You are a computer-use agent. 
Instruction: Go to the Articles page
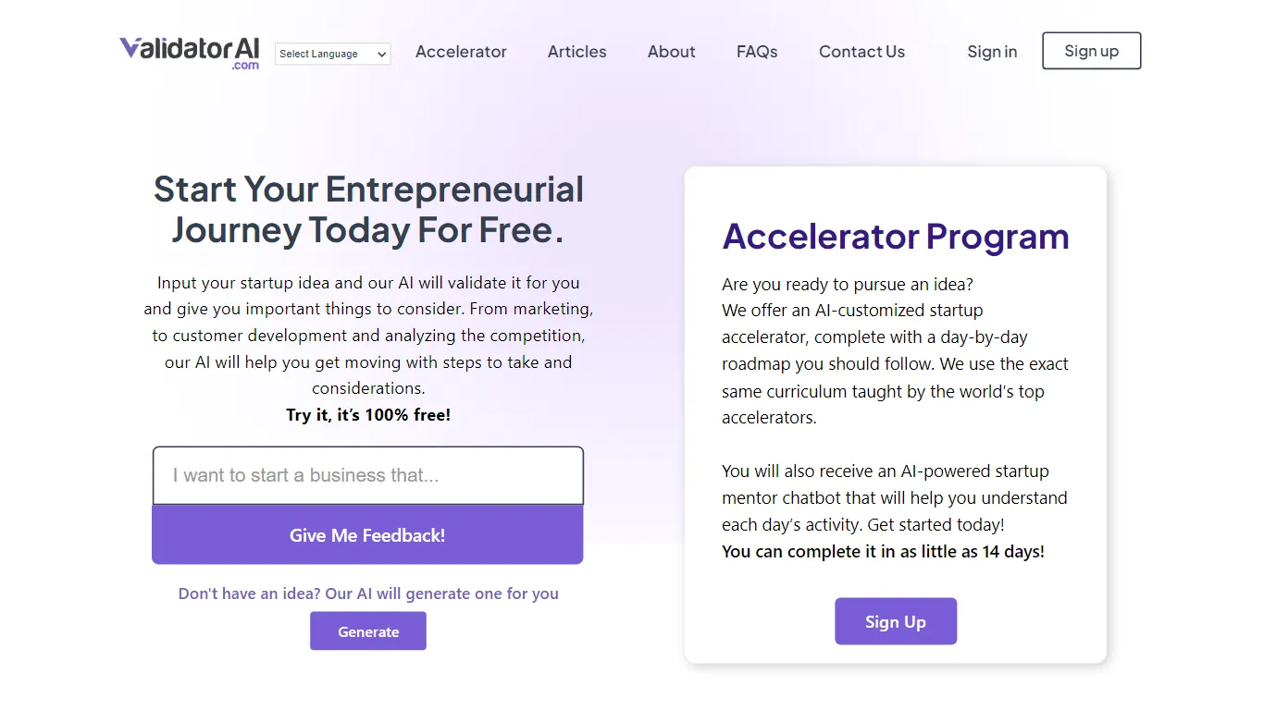click(576, 52)
